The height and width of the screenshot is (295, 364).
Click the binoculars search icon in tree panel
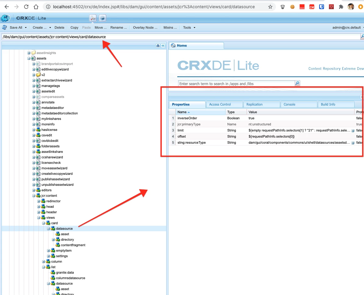(158, 46)
